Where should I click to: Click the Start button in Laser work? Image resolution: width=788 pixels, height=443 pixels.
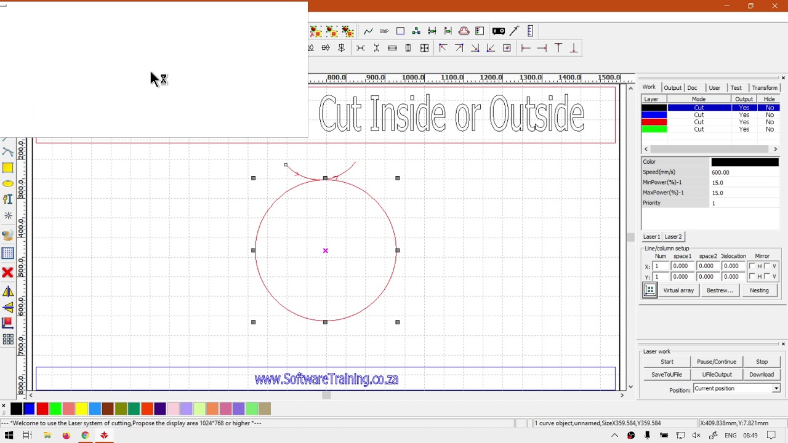(x=667, y=362)
